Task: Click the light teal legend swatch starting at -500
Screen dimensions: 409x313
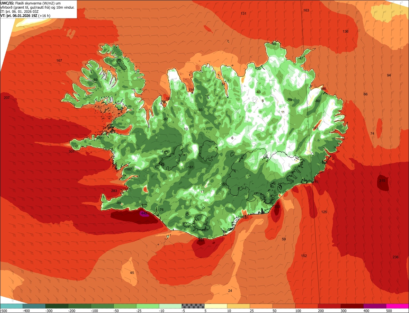Action: pos(12,306)
